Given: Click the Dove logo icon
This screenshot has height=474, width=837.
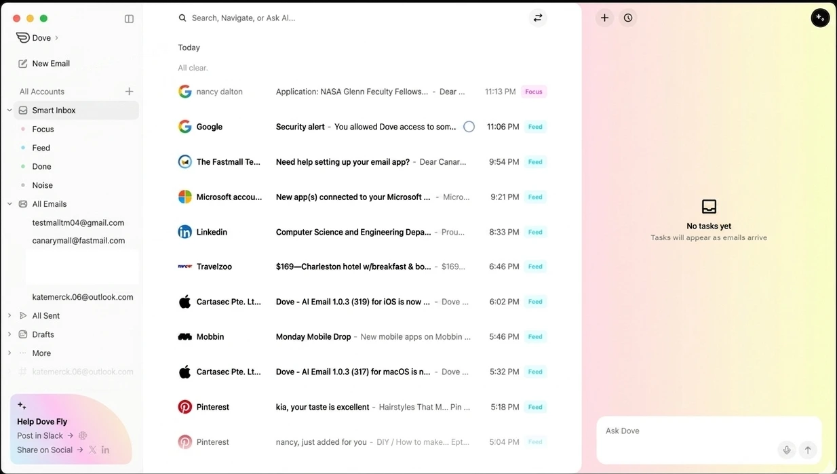Looking at the screenshot, I should (x=22, y=37).
